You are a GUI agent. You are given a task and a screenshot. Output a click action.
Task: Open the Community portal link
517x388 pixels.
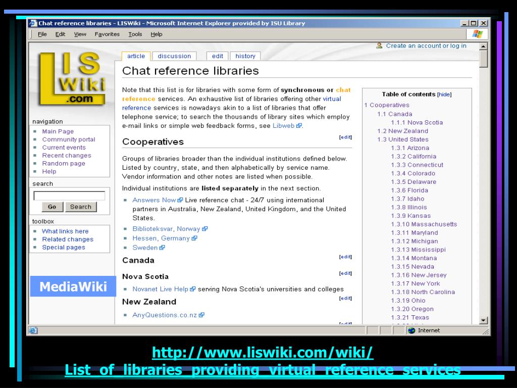pos(69,139)
